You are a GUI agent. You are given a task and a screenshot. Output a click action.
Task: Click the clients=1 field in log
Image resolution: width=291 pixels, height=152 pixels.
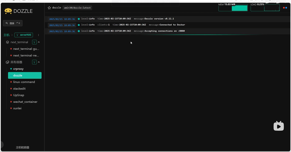103,25
